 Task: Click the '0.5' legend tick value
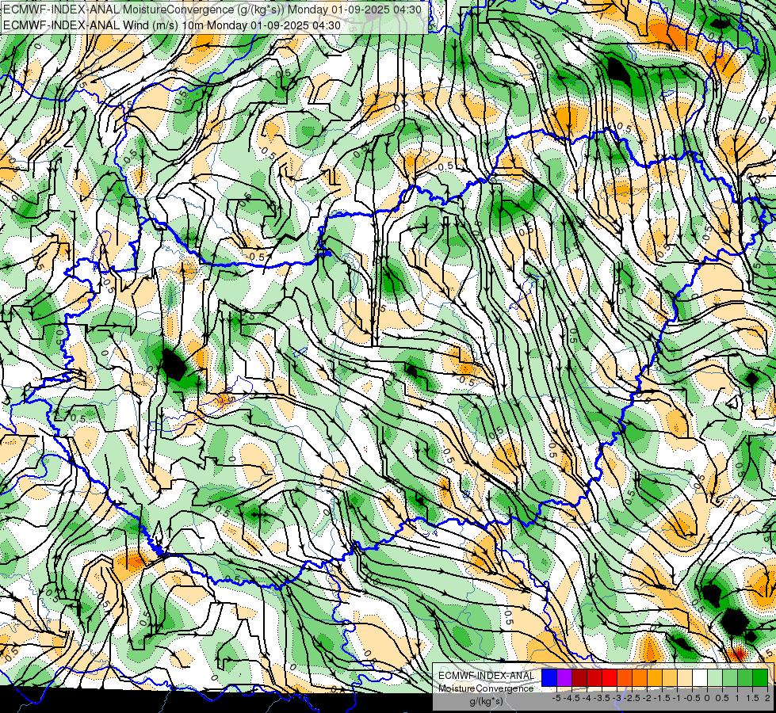click(722, 698)
